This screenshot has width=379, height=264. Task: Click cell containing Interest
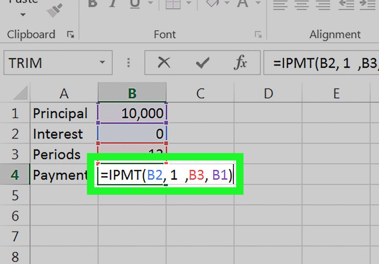(x=64, y=134)
